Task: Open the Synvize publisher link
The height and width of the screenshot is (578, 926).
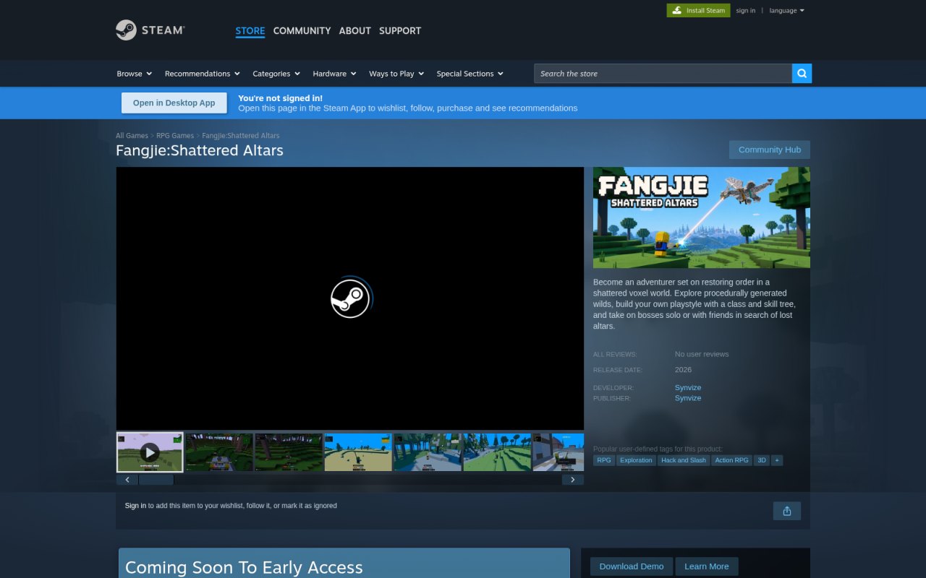Action: click(x=688, y=398)
